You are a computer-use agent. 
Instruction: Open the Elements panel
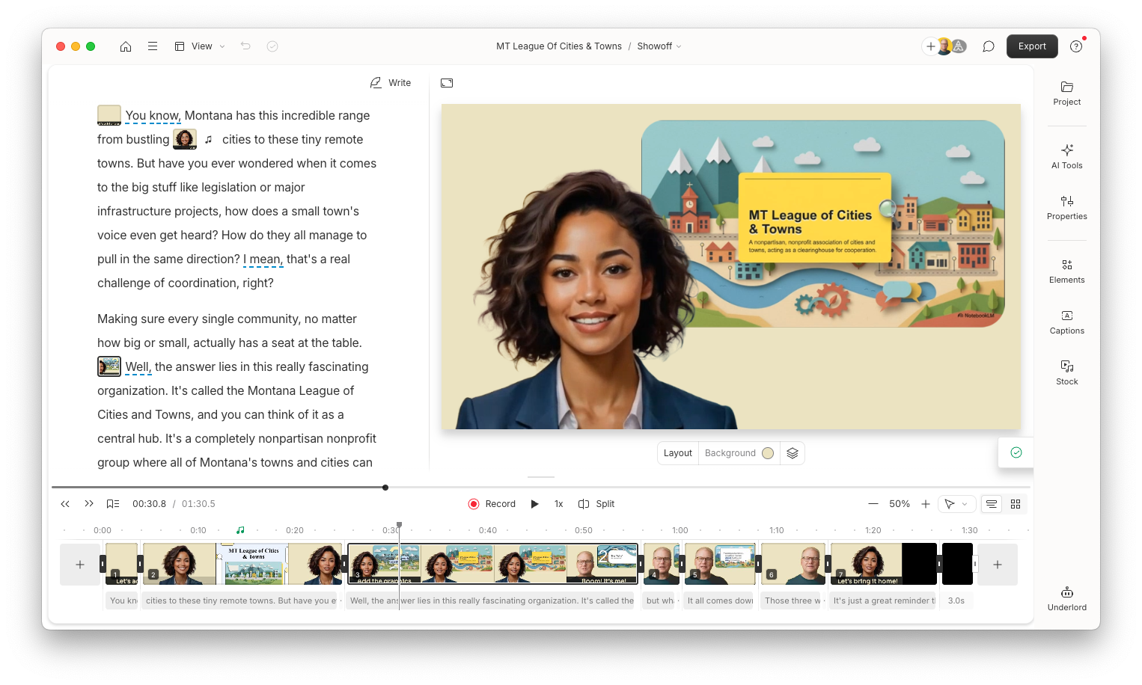pyautogui.click(x=1066, y=271)
